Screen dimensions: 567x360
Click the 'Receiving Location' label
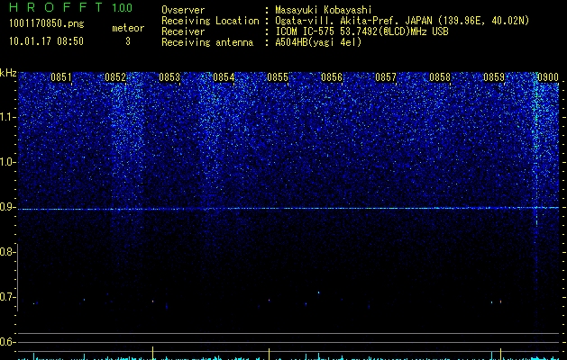[x=210, y=21]
